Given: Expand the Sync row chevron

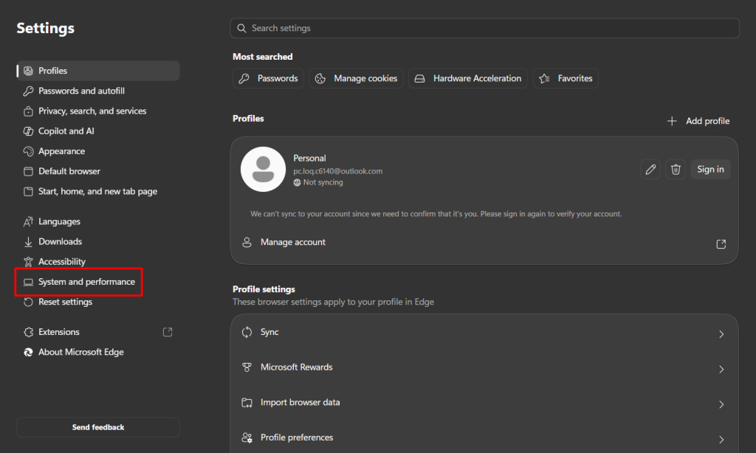Looking at the screenshot, I should click(x=721, y=334).
